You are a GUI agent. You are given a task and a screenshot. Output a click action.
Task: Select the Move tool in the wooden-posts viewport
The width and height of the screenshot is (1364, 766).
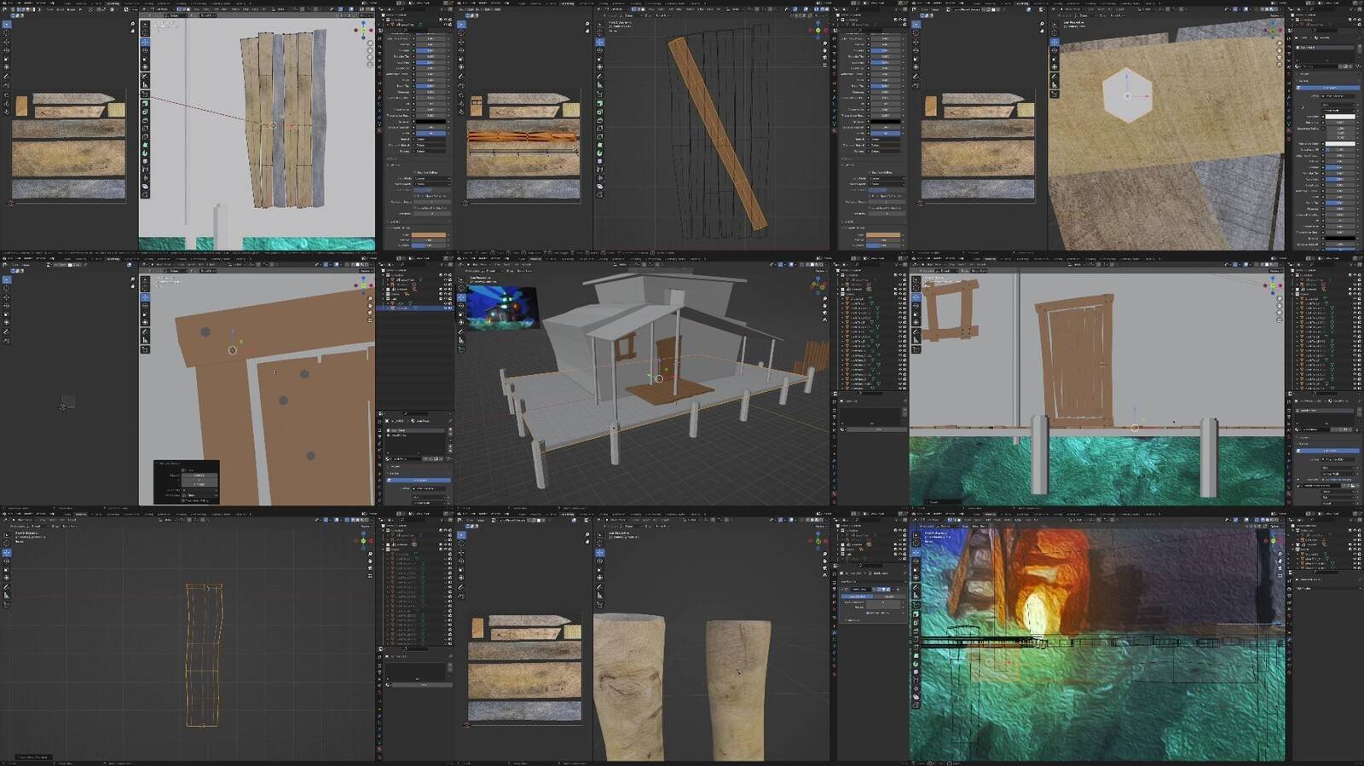coord(599,552)
